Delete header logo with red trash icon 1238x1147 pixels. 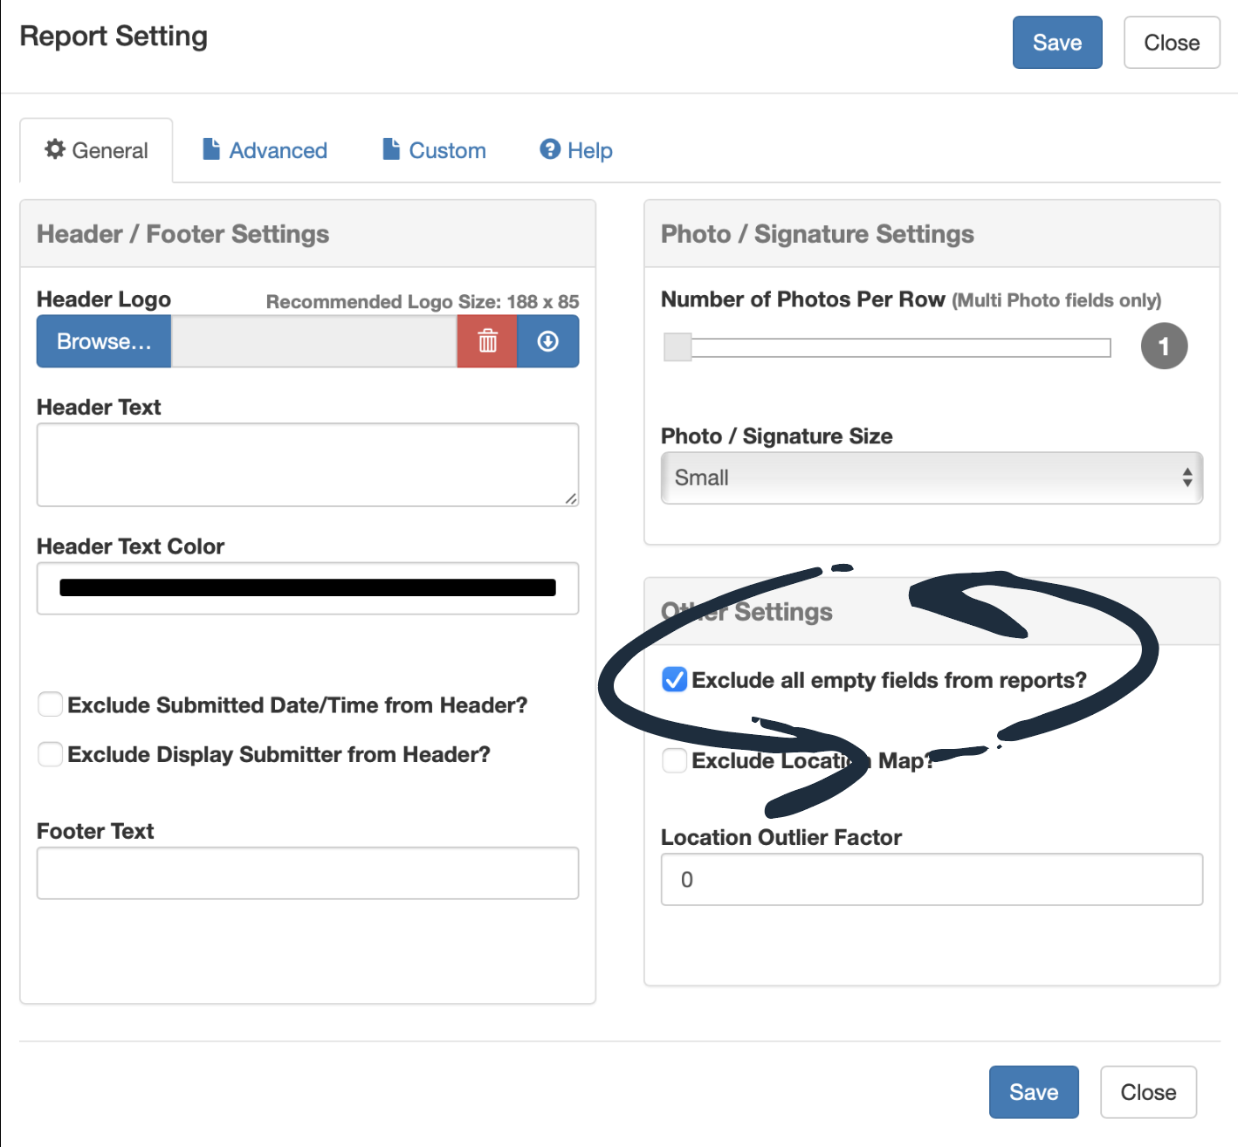(x=487, y=341)
